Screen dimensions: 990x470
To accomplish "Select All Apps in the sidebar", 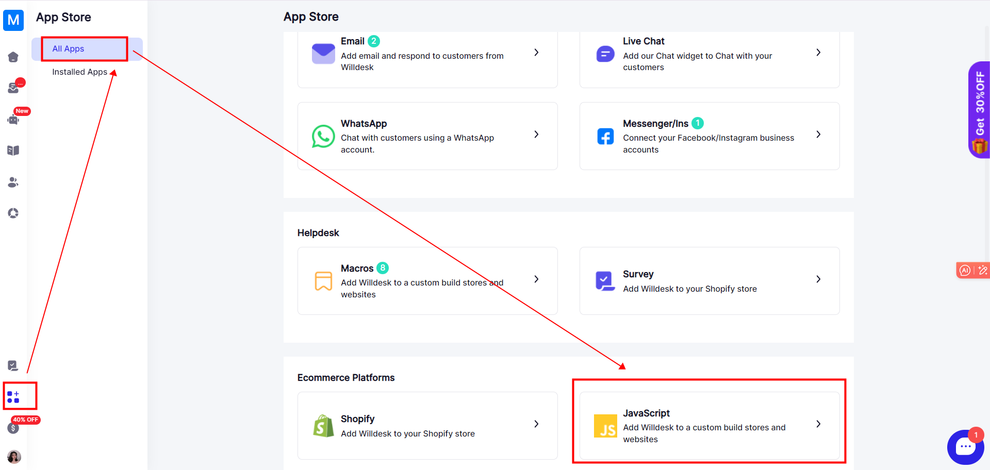I will tap(87, 49).
